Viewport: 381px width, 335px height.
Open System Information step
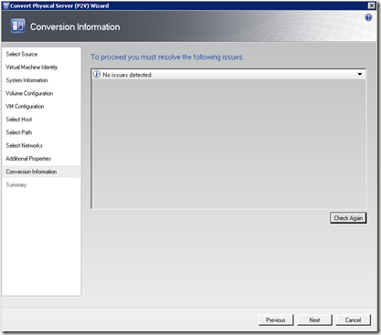(26, 80)
